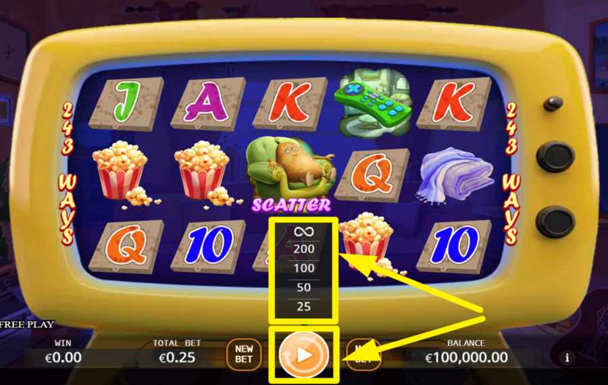
Task: Select infinite autoplay spins option
Action: 303,232
